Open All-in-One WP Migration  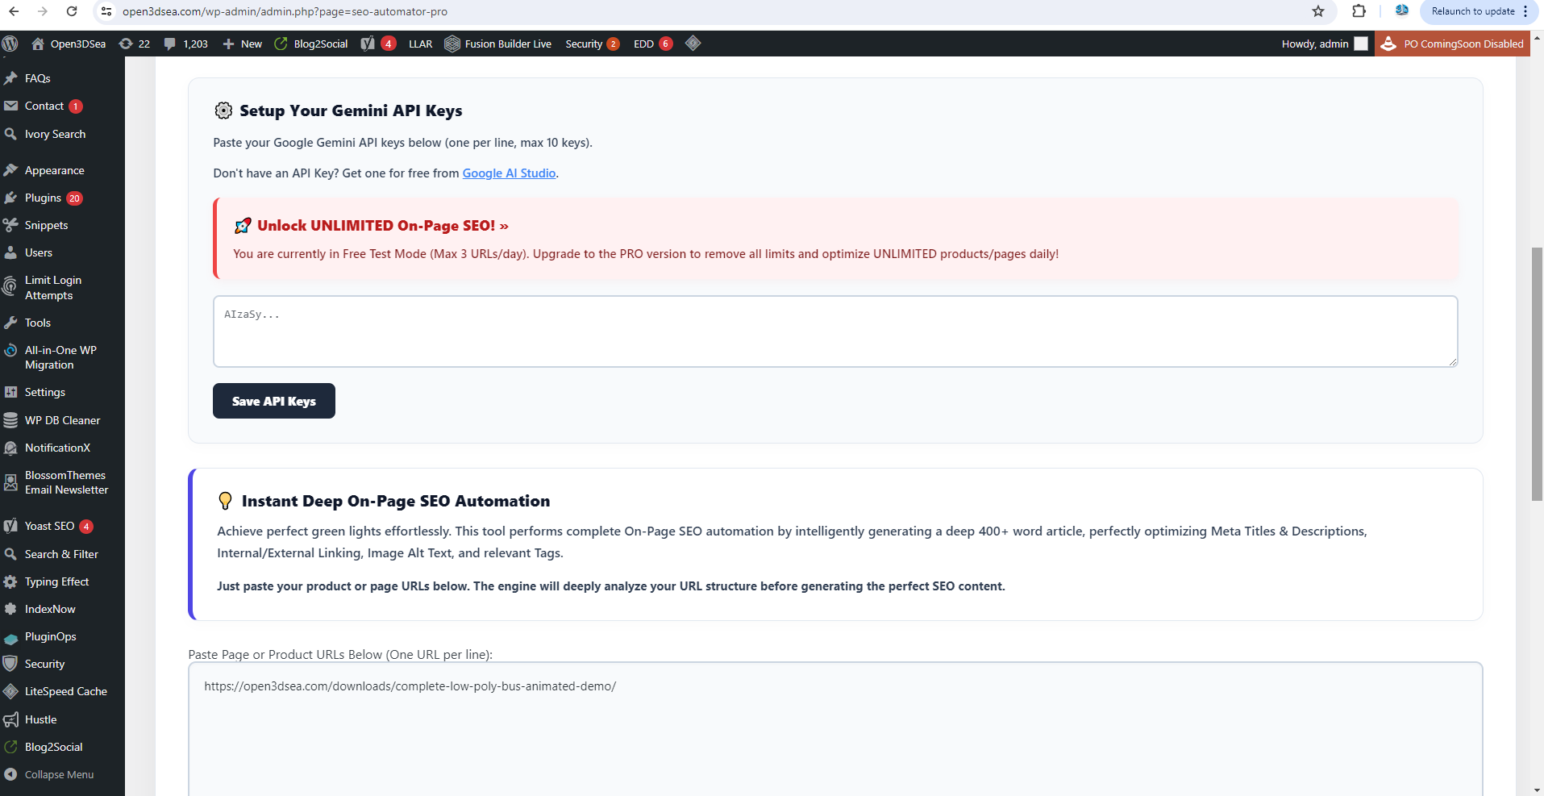tap(62, 357)
